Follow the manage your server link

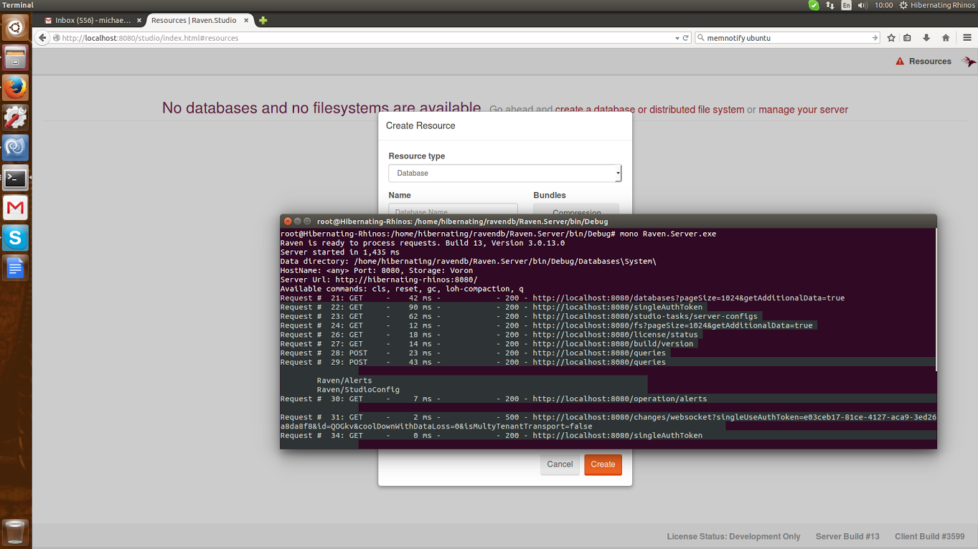803,110
